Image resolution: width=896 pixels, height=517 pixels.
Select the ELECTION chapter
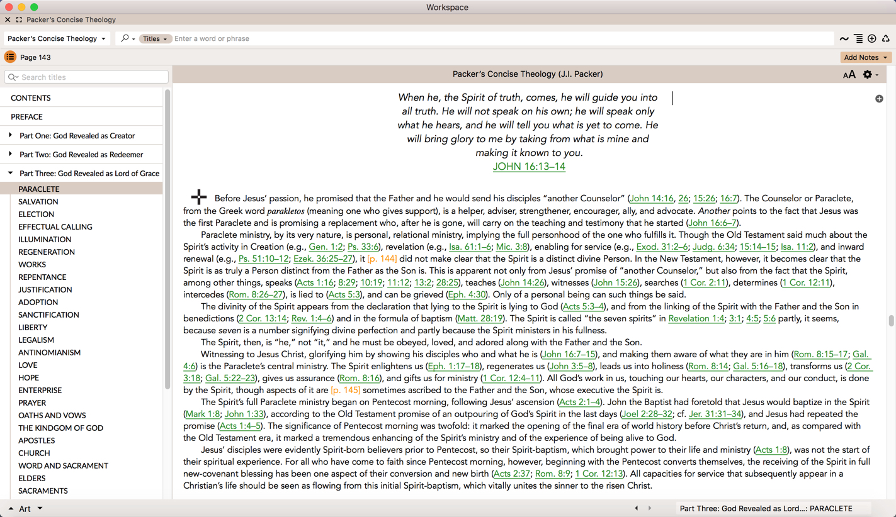click(36, 214)
